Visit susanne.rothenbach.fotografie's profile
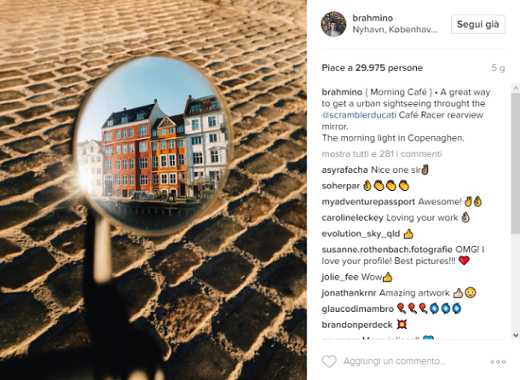Viewport: 520px width, 380px height. pyautogui.click(x=387, y=250)
